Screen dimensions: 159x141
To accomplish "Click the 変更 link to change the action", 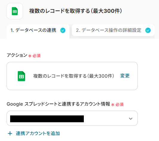I will 125,76.
